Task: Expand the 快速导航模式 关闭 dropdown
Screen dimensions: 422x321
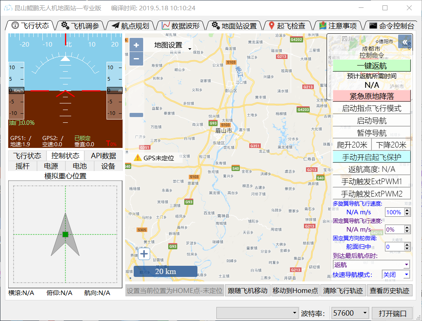Action: (406, 274)
